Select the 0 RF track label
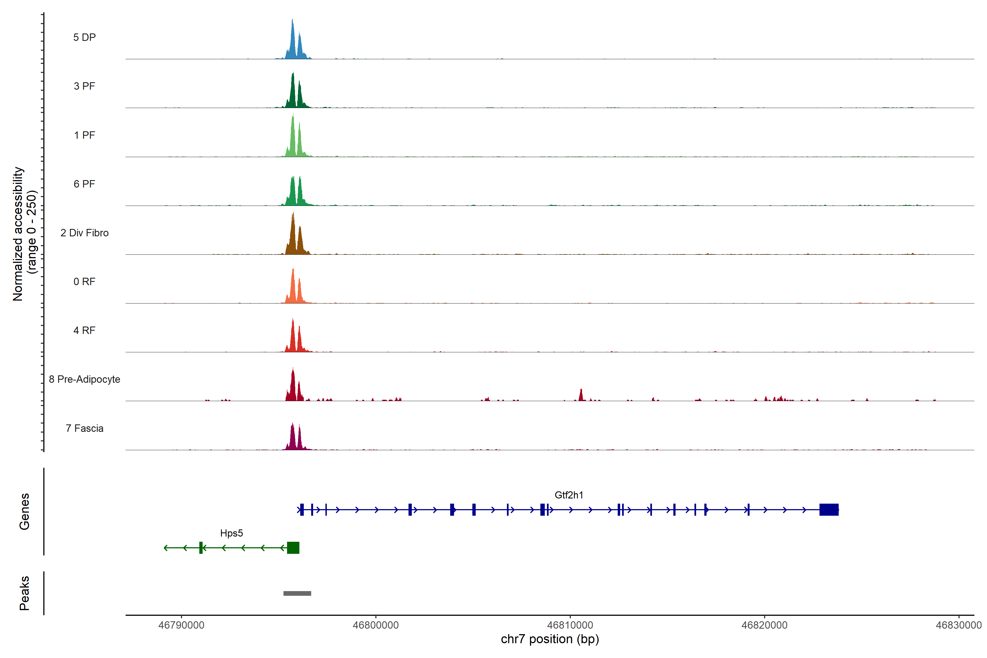Image resolution: width=987 pixels, height=658 pixels. 84,282
